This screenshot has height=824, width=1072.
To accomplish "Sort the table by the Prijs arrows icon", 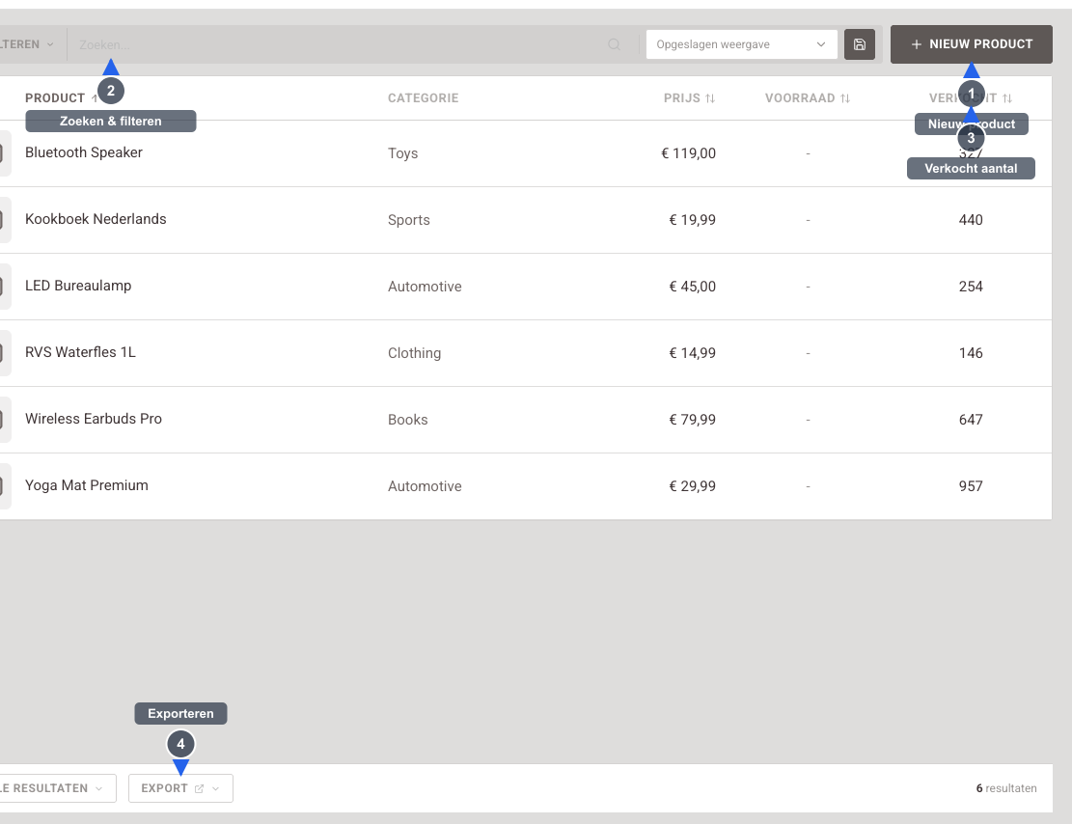I will pyautogui.click(x=710, y=98).
